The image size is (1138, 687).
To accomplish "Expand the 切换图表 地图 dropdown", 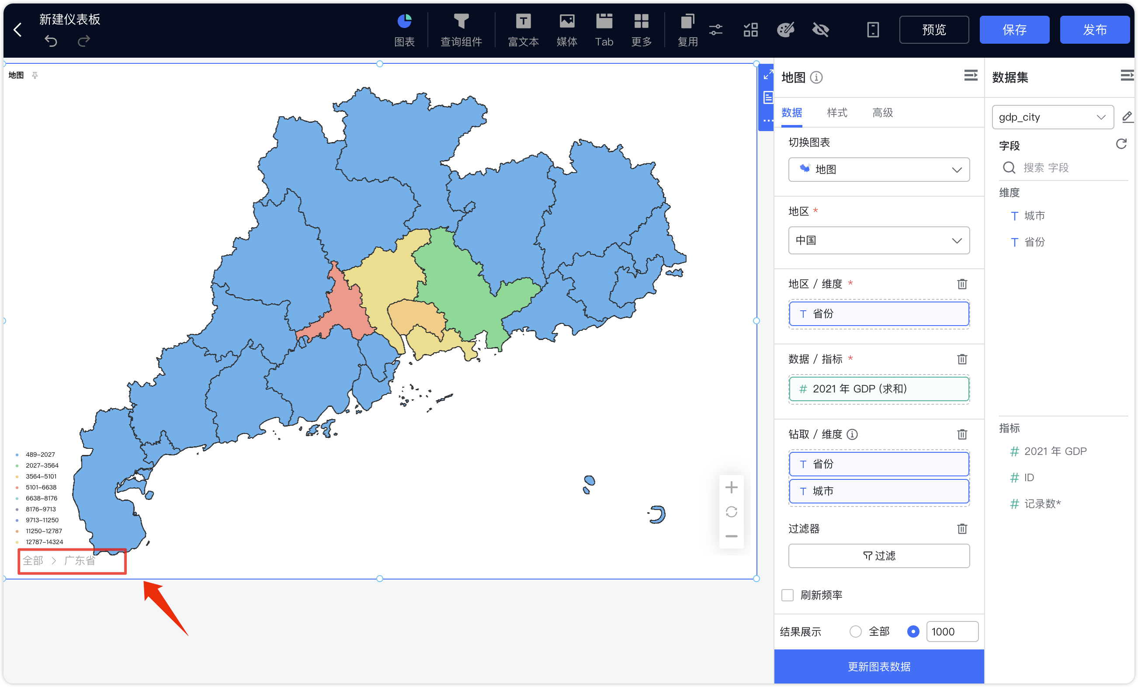I will coord(878,170).
